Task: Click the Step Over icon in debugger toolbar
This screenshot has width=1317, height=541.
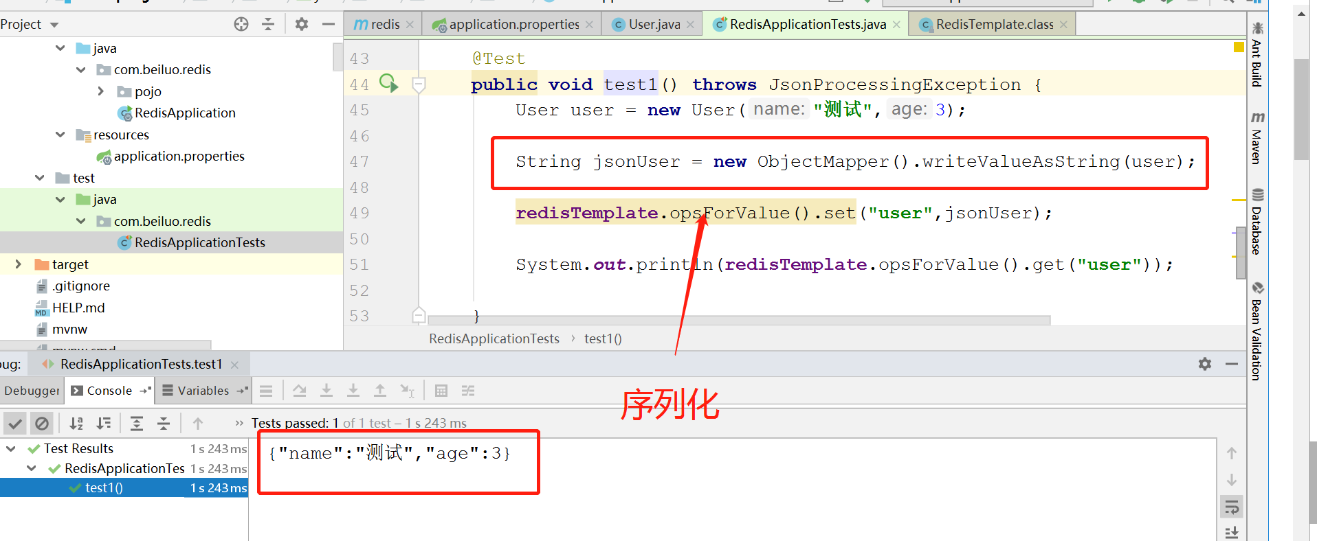Action: coord(300,391)
